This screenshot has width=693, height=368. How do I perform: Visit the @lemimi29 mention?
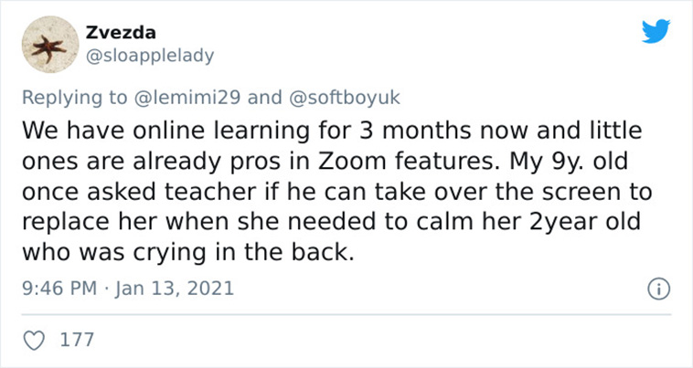click(187, 98)
